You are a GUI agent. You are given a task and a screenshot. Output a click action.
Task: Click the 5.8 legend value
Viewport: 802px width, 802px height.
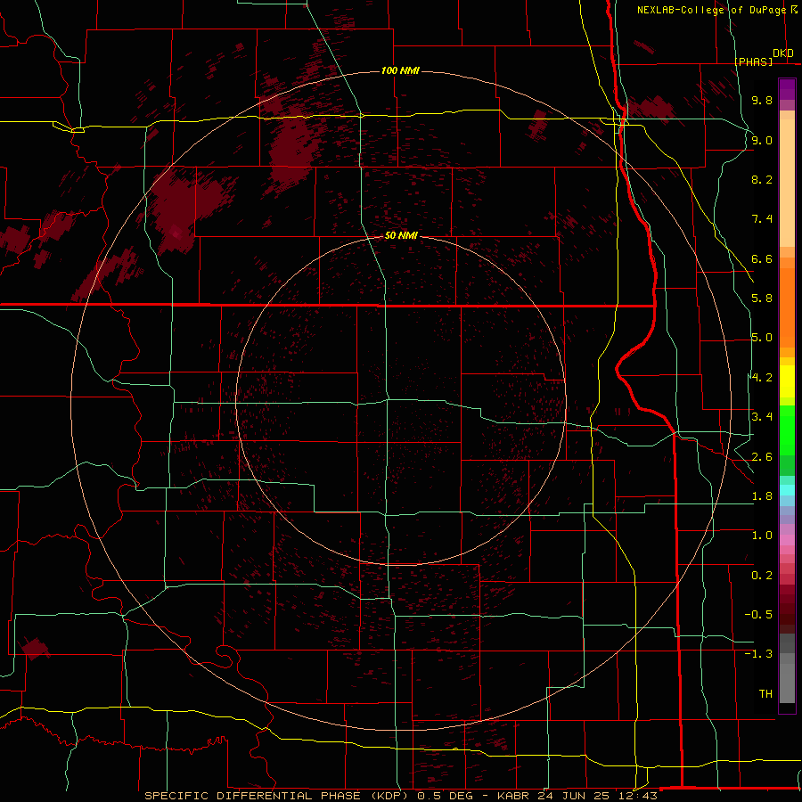pos(762,299)
